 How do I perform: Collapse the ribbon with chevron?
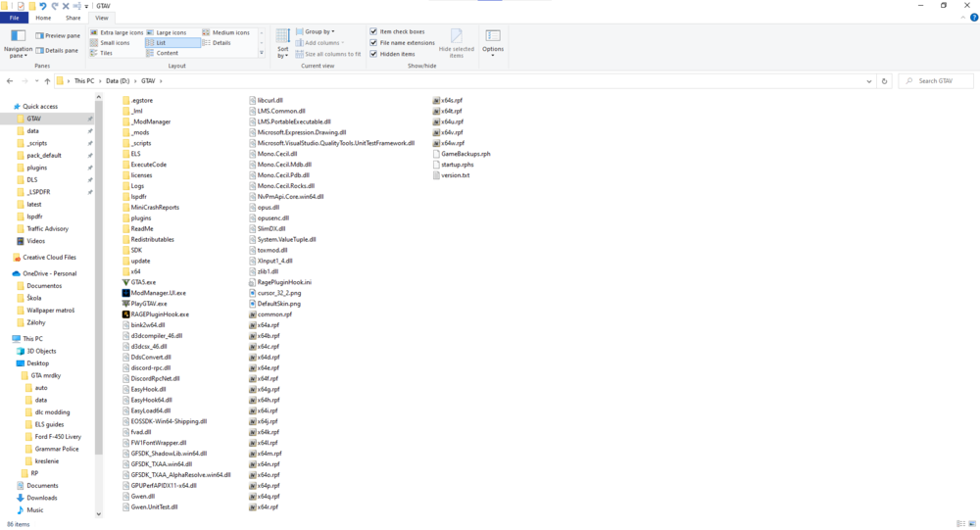click(962, 19)
